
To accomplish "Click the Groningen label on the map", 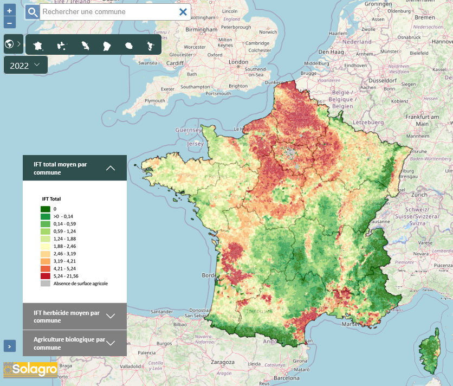I will point(378,4).
